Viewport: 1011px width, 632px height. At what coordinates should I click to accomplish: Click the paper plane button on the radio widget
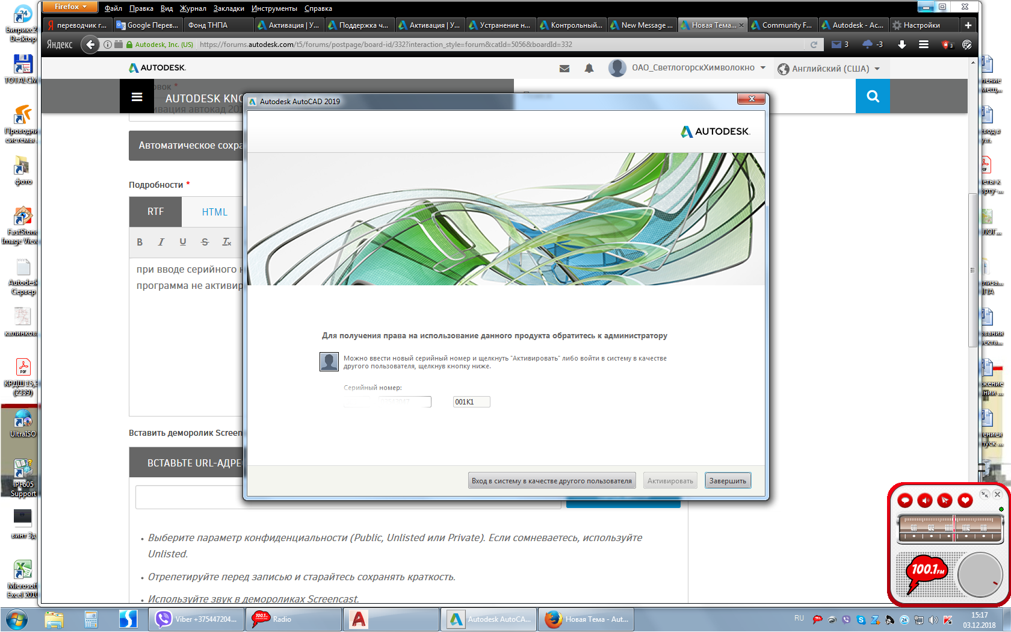945,500
